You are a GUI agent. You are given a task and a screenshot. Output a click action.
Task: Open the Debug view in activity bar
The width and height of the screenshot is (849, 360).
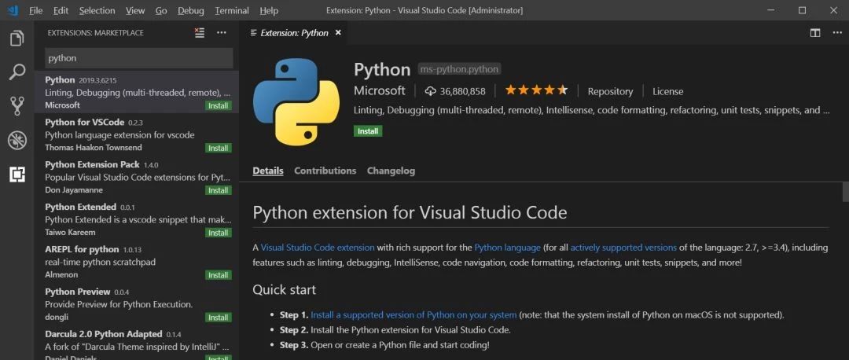click(x=17, y=141)
